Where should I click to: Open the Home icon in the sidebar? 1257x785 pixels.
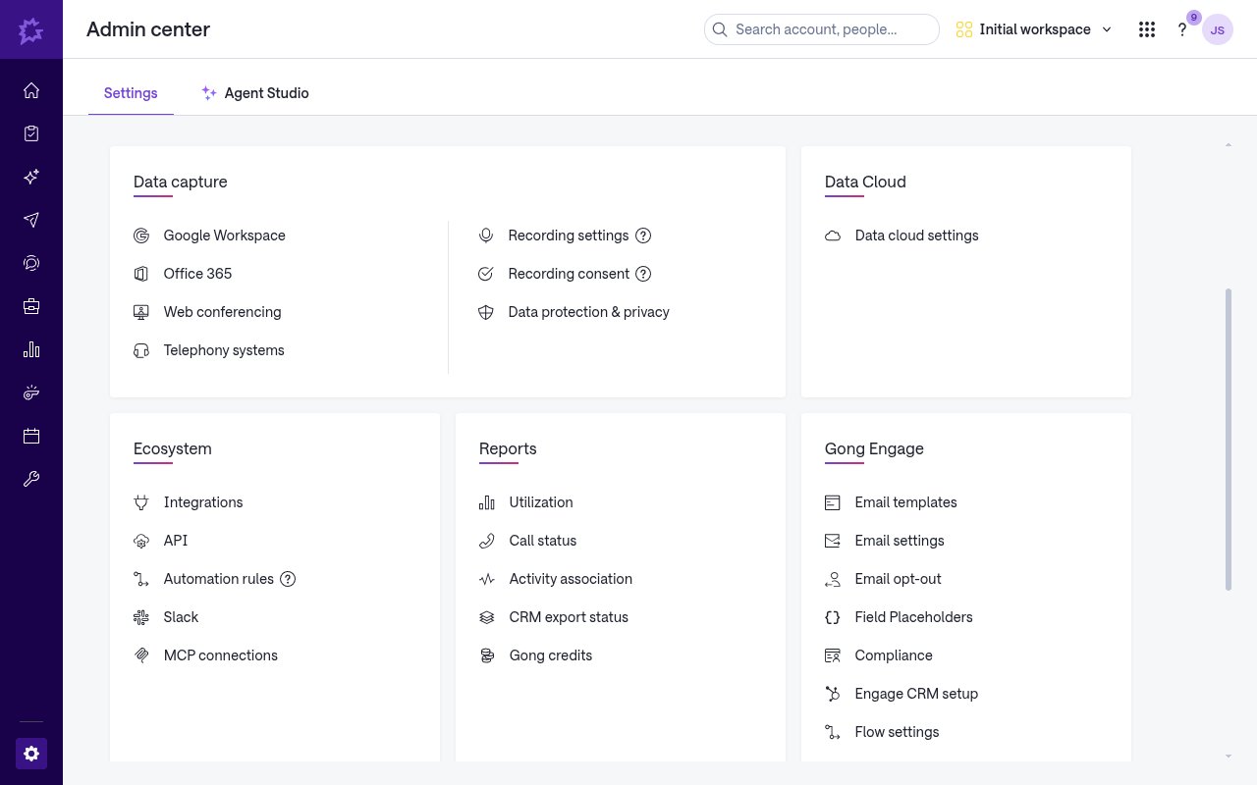pyautogui.click(x=31, y=90)
